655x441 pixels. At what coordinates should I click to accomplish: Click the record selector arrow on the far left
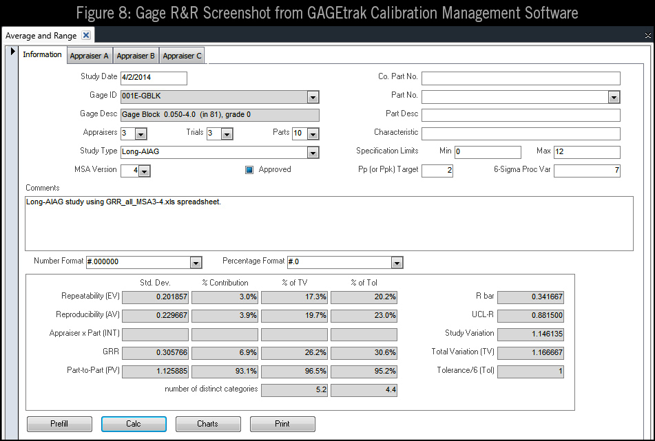tap(12, 50)
